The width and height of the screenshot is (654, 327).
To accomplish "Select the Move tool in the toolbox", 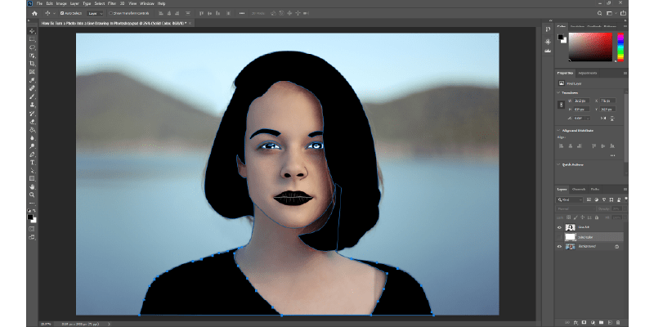I will pyautogui.click(x=32, y=31).
